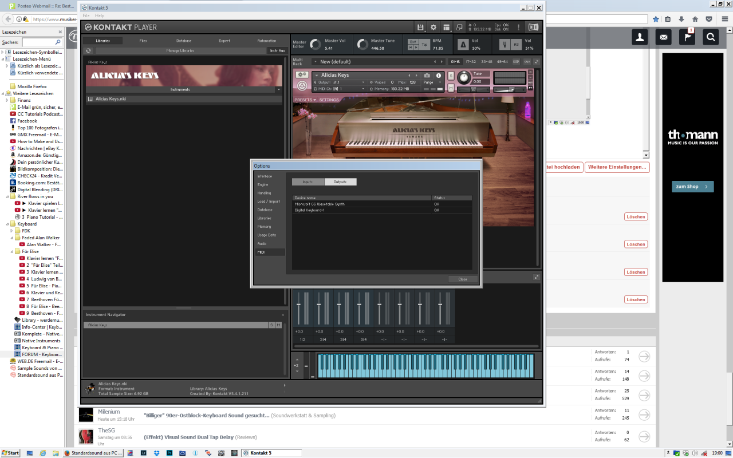Open the Firefox hamburger menu
Image resolution: width=733 pixels, height=458 pixels.
pos(725,19)
